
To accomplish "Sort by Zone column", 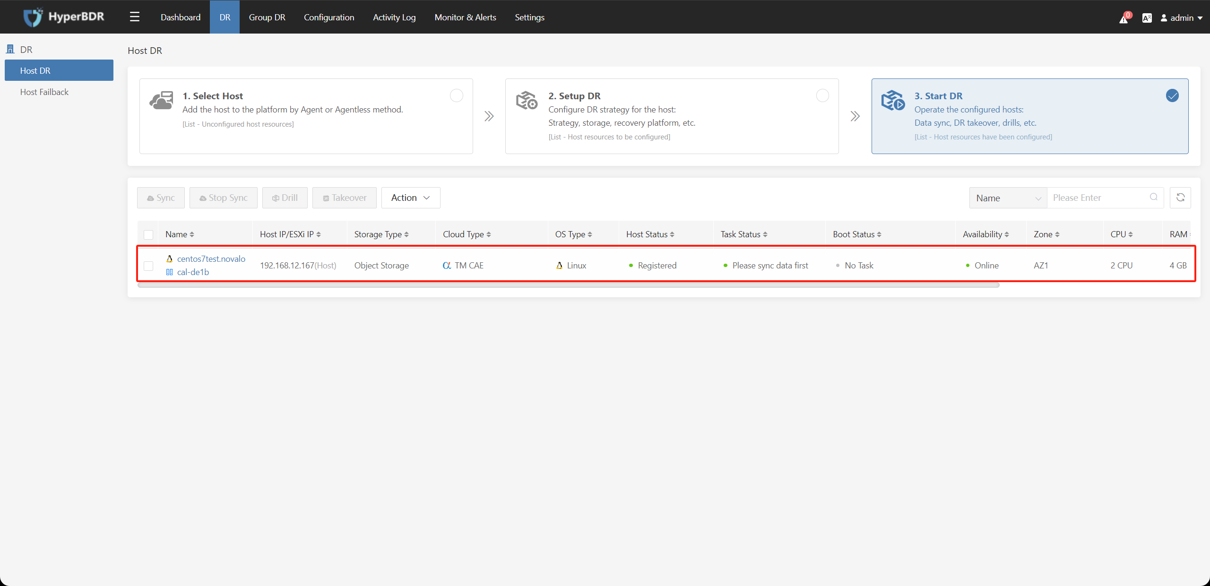I will coord(1057,234).
